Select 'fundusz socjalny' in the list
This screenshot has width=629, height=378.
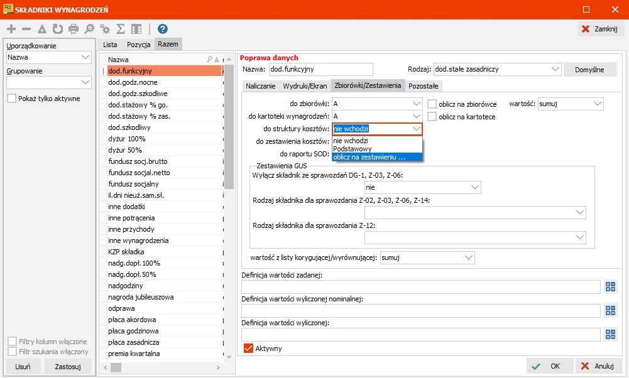(x=164, y=184)
